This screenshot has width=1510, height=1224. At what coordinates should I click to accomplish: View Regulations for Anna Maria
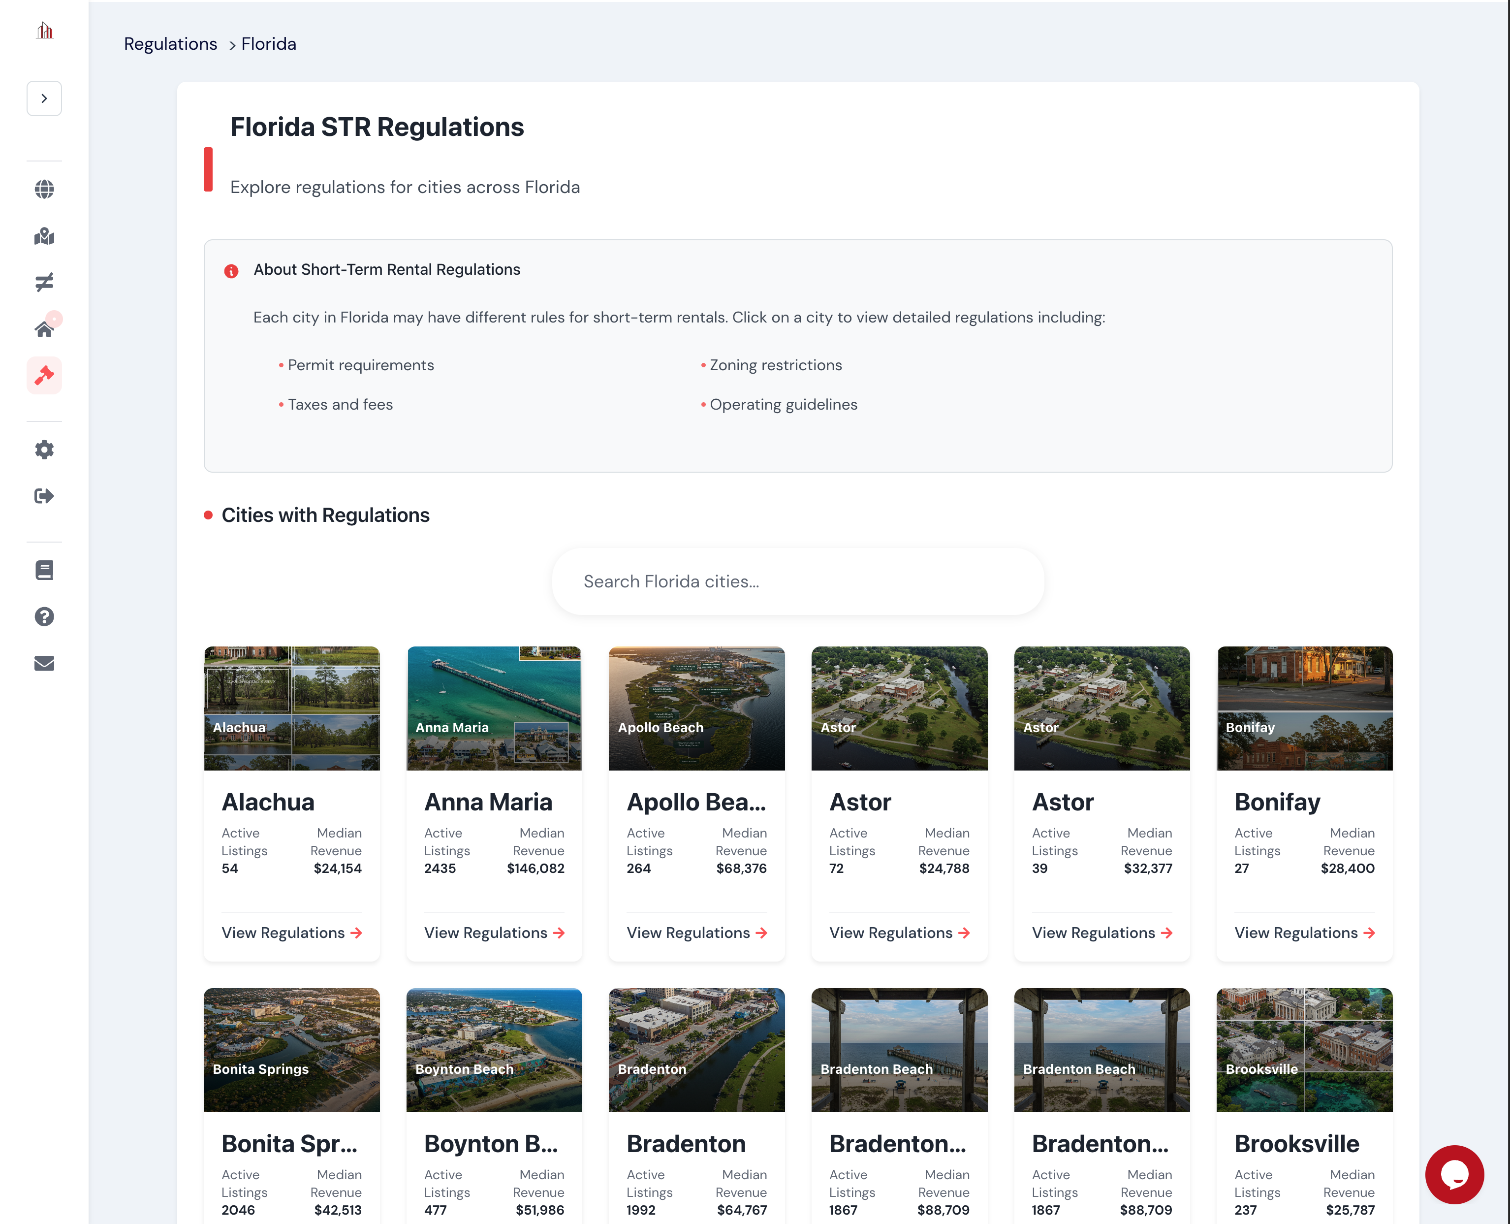click(x=494, y=933)
